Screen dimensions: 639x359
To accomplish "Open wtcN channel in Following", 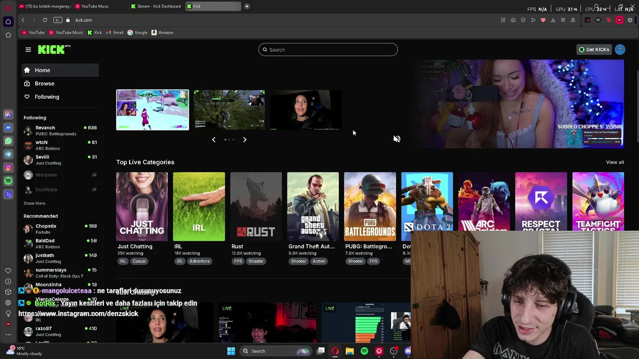I will click(x=60, y=145).
